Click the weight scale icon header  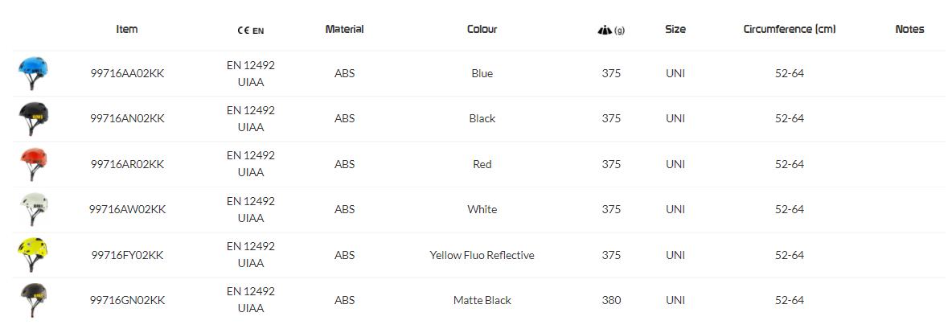click(610, 30)
